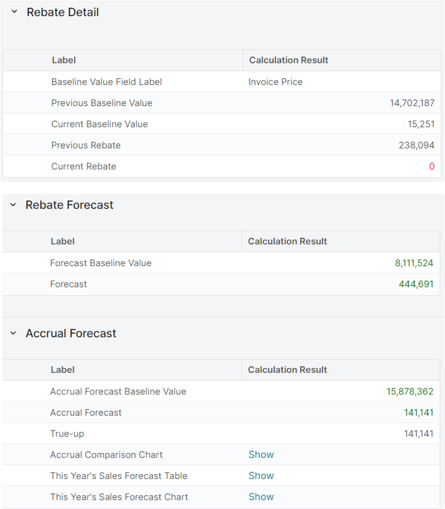Click the Rebate Forecast section title
Viewport: 445px width, 509px height.
point(69,205)
